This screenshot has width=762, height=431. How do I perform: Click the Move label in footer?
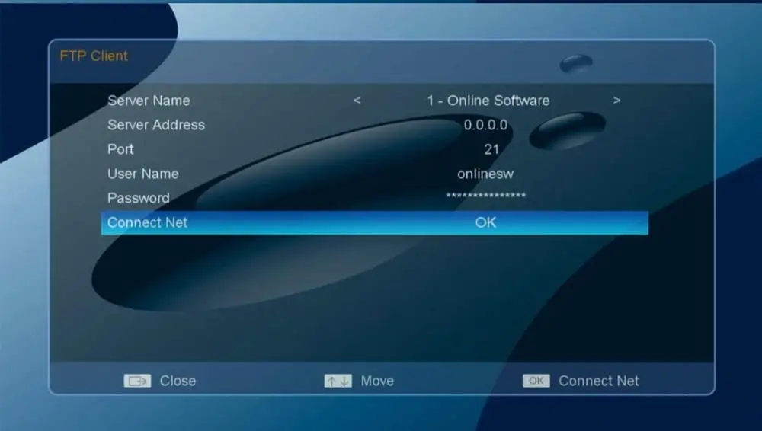pos(377,381)
